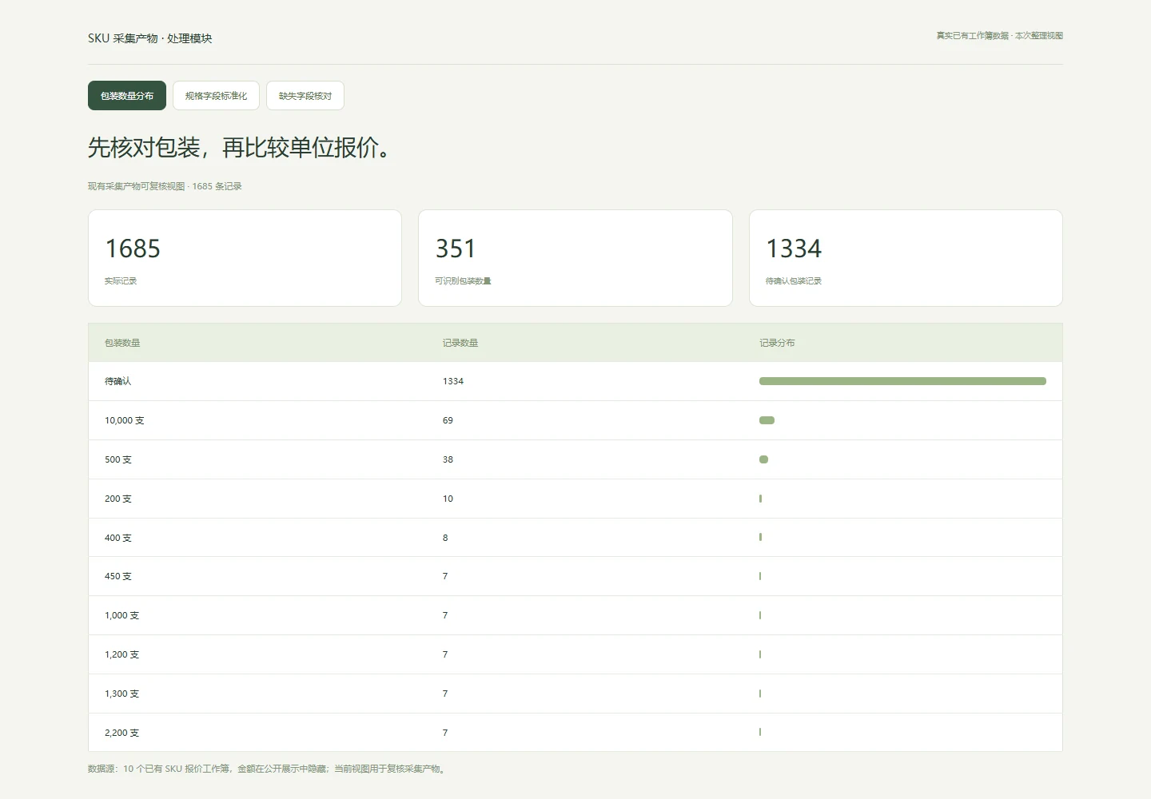
Task: Click the 2,200 支 row label
Action: pos(121,733)
